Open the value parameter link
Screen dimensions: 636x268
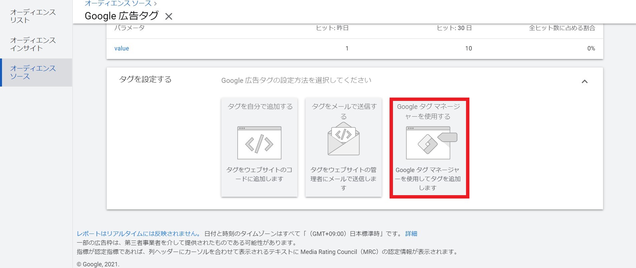pos(122,48)
